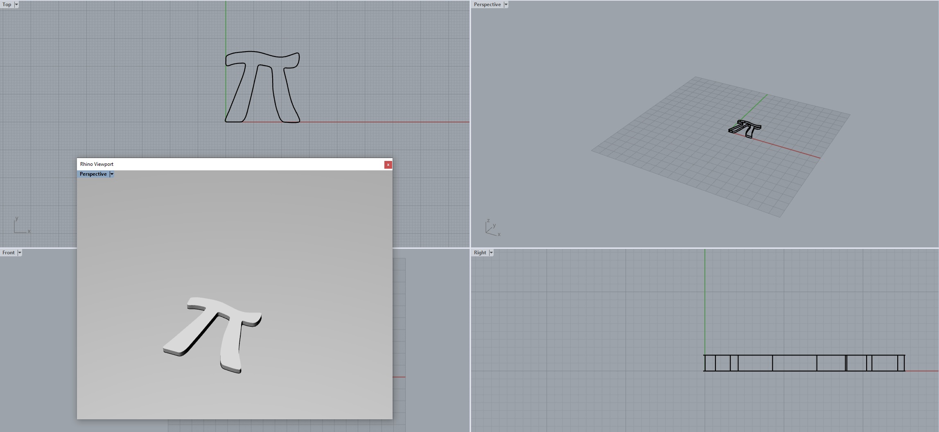
Task: Expand the Front viewport dropdown arrow
Action: [x=20, y=253]
